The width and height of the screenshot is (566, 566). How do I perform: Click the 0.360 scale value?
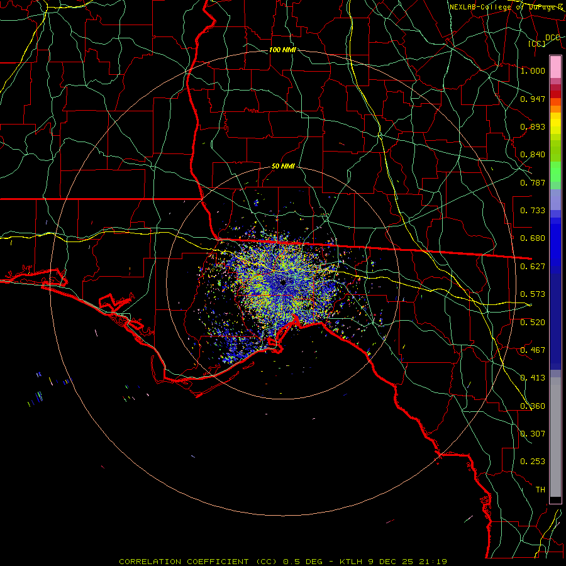point(533,406)
